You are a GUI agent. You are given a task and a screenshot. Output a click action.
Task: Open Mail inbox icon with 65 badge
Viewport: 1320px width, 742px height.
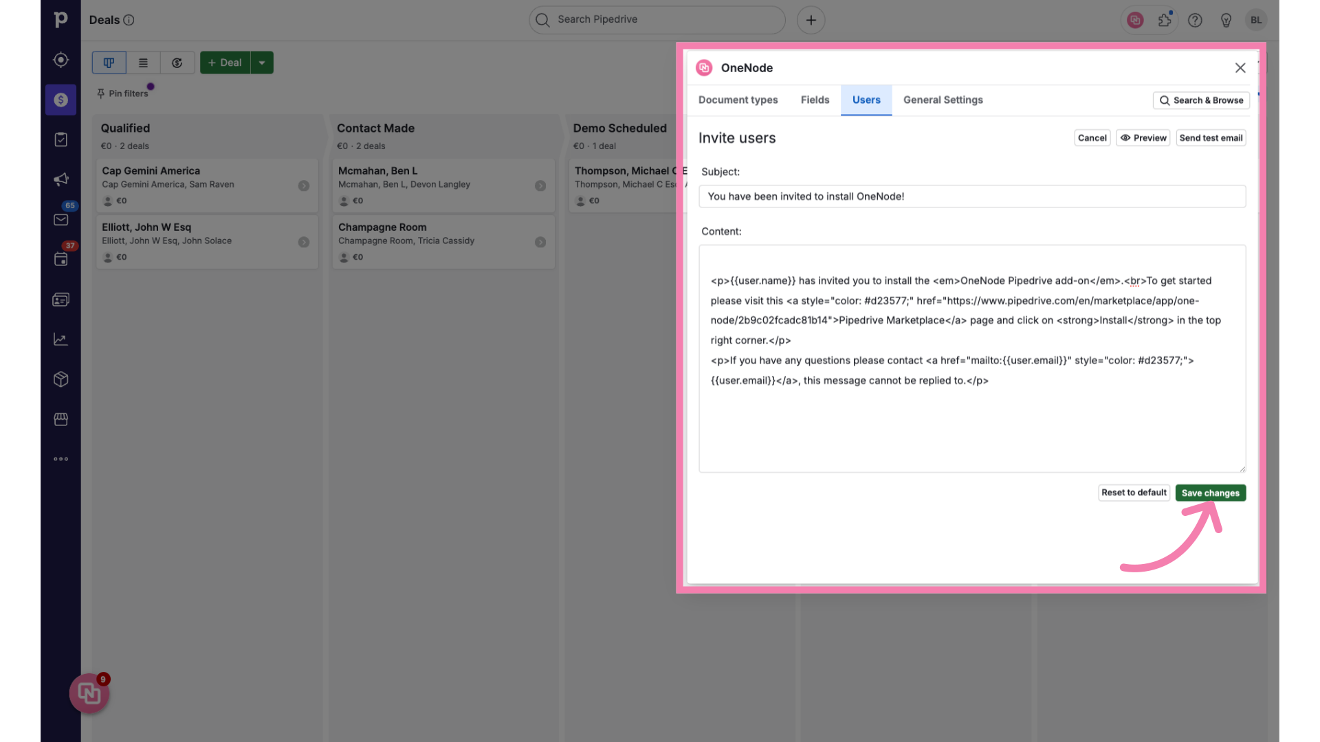(x=60, y=219)
